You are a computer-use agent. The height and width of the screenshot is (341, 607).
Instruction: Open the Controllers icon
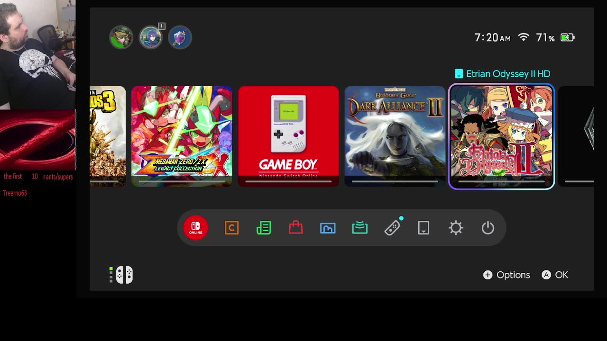click(x=392, y=228)
